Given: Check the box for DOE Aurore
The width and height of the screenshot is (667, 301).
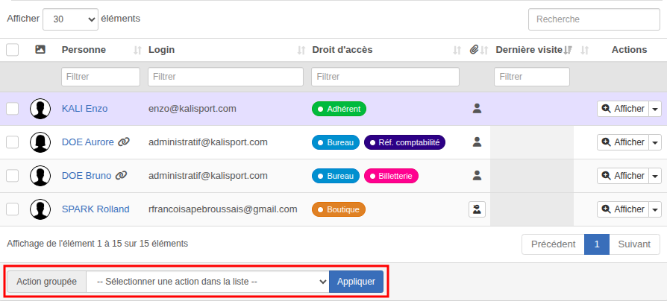Looking at the screenshot, I should tap(13, 142).
